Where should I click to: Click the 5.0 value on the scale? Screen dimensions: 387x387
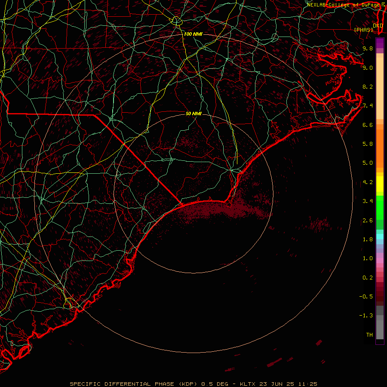(368, 163)
